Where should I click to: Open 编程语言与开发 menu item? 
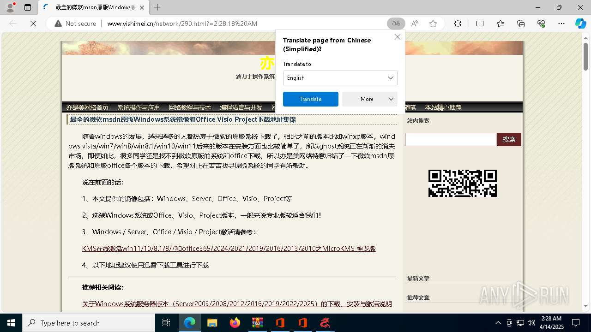(241, 107)
